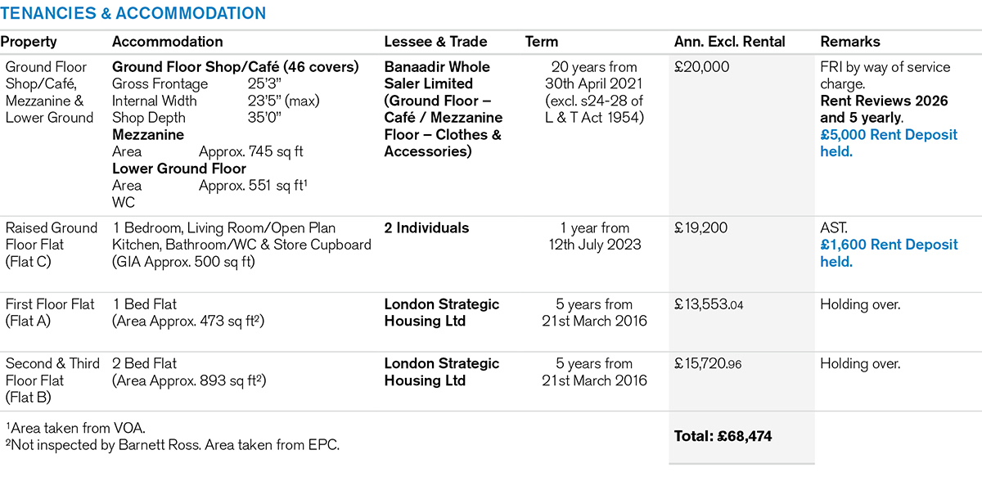The image size is (982, 504).
Task: Select the Banaadir Whole Saler Limited lessee
Action: [437, 75]
